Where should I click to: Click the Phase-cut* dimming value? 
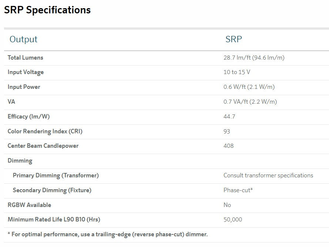pos(238,190)
